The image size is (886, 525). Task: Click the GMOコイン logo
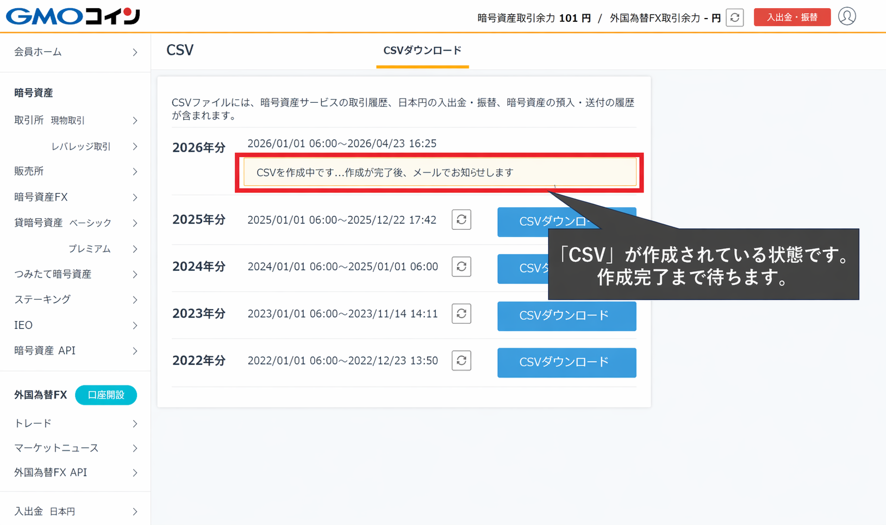pyautogui.click(x=73, y=16)
